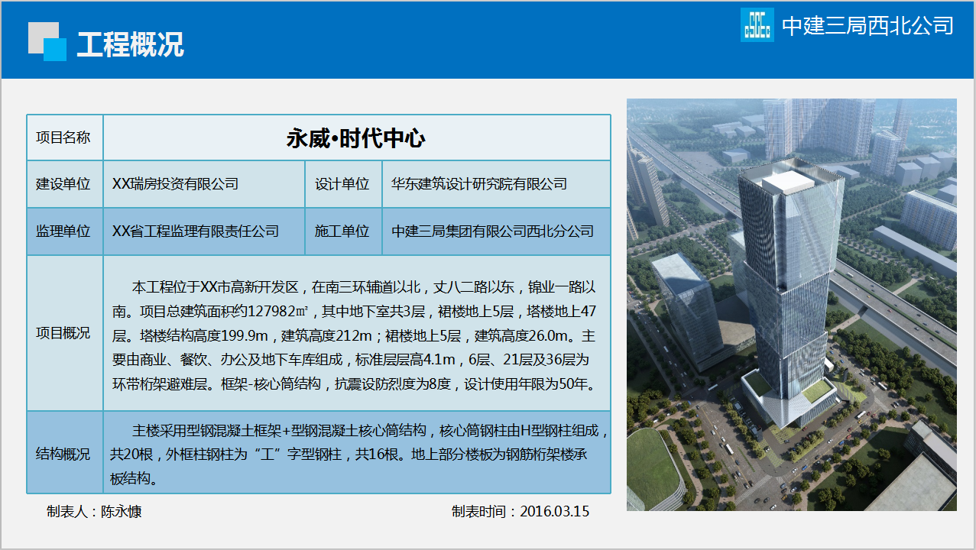Screen dimensions: 976x550
Task: Click XX省工程监理有限责任公司 cell
Action: [x=204, y=231]
